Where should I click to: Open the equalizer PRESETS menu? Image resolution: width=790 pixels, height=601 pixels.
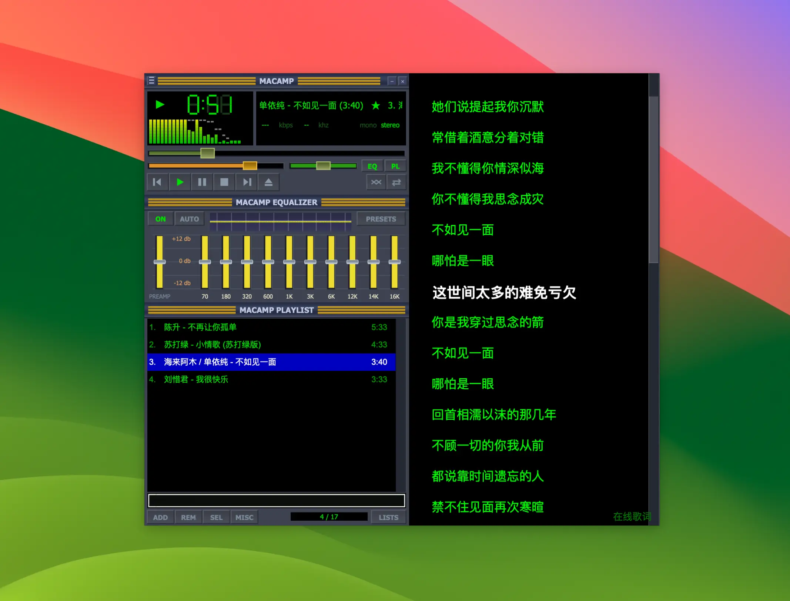(x=381, y=219)
